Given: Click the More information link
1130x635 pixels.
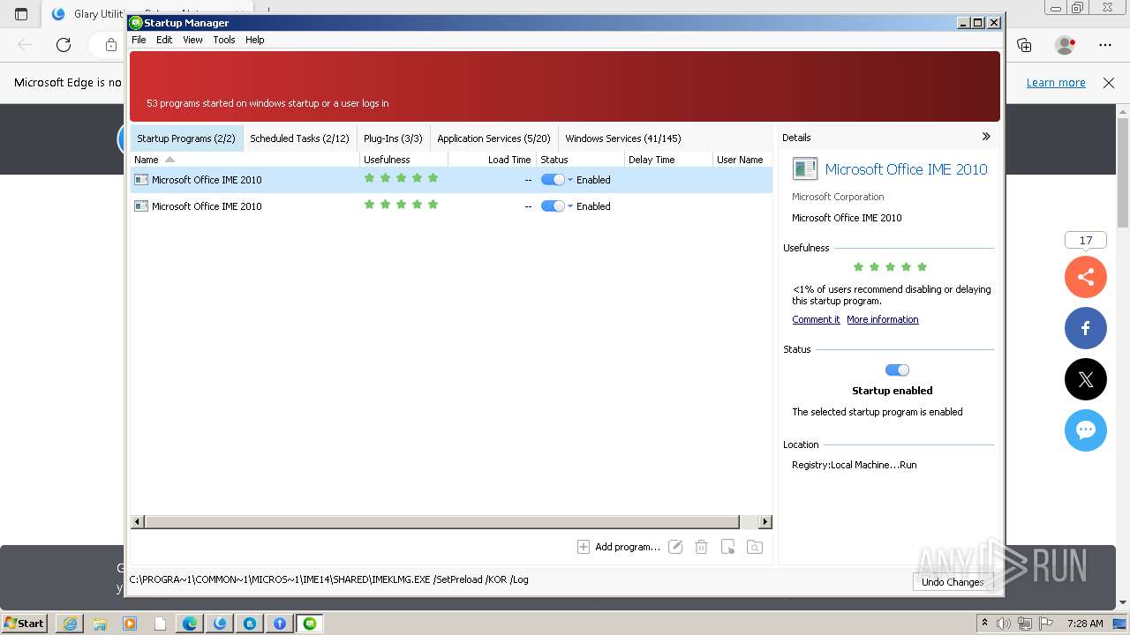Looking at the screenshot, I should (883, 319).
